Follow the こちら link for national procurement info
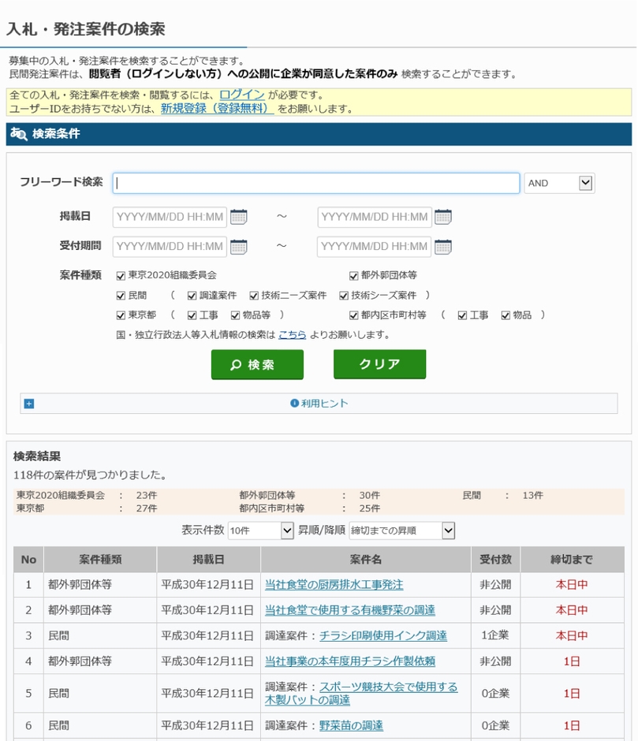Screen dimensions: 638x741 coord(290,334)
